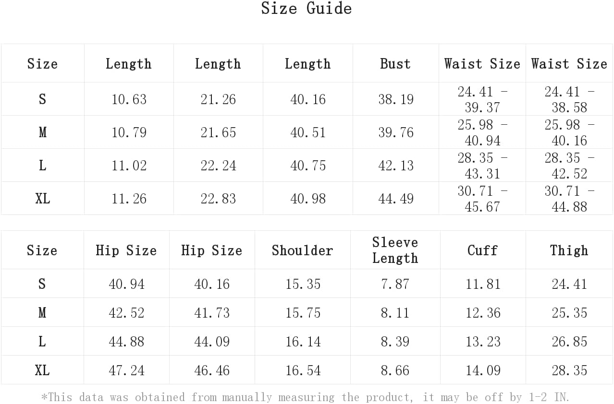Click the Thigh column header
This screenshot has width=614, height=404.
(569, 250)
